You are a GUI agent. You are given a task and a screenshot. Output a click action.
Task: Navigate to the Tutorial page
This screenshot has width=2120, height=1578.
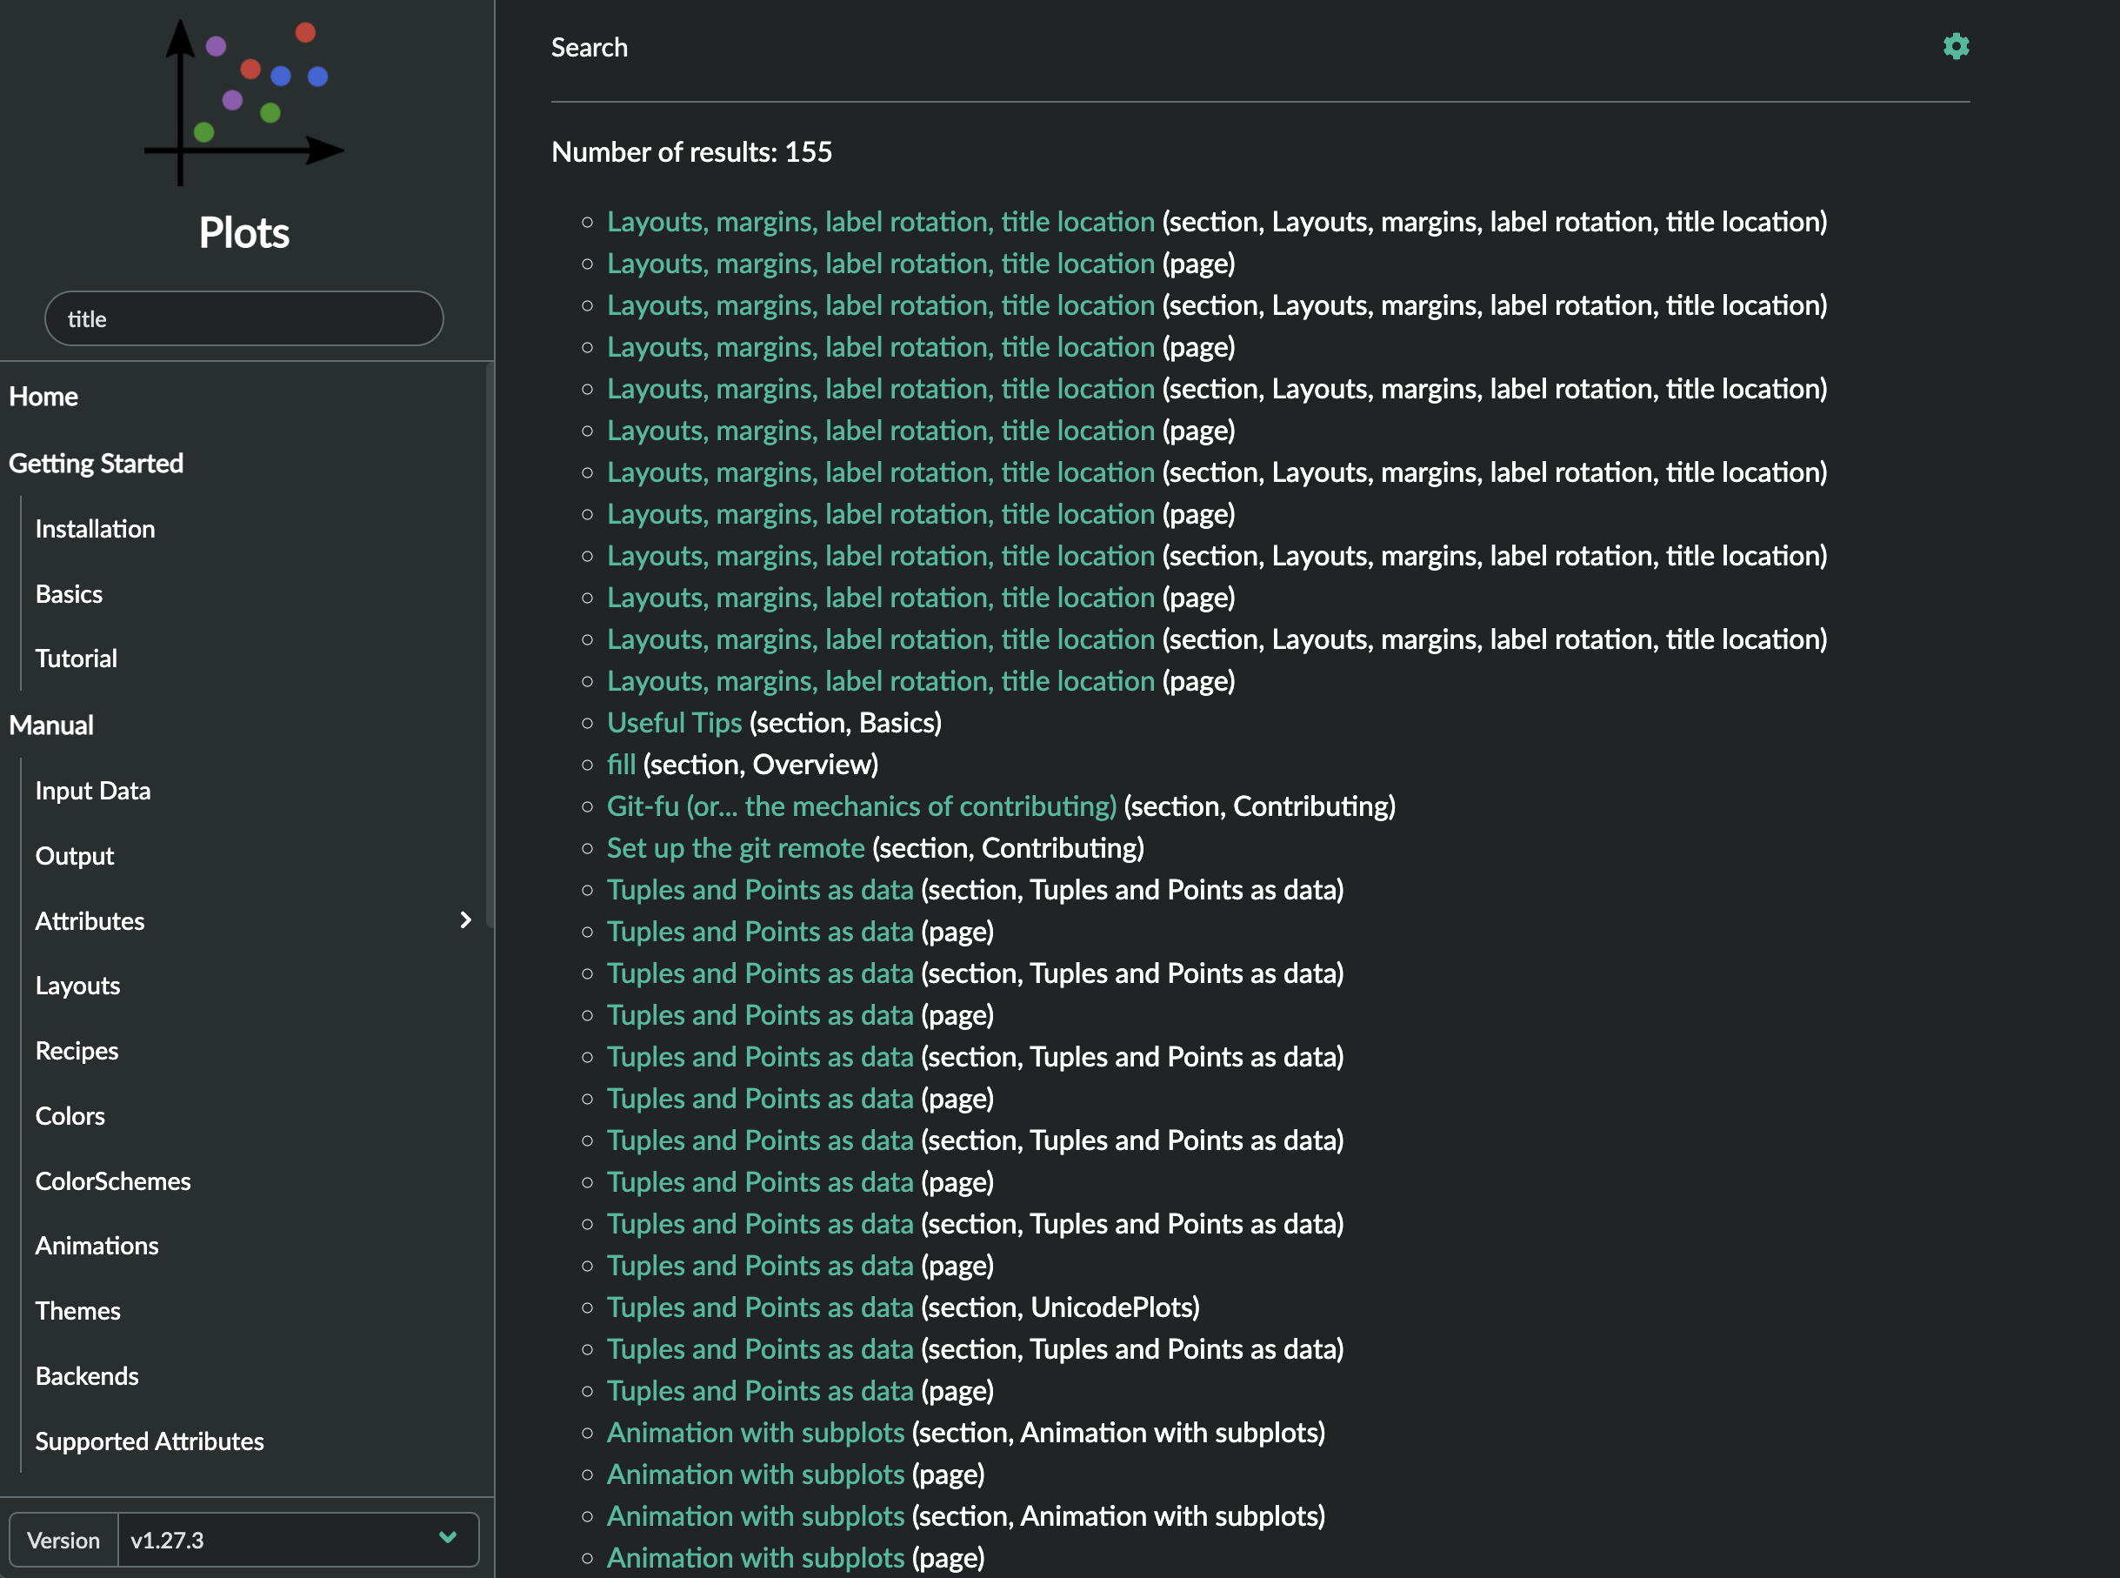click(x=77, y=659)
